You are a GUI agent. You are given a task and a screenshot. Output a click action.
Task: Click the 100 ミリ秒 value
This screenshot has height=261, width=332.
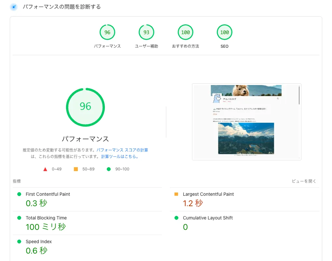[46, 227]
